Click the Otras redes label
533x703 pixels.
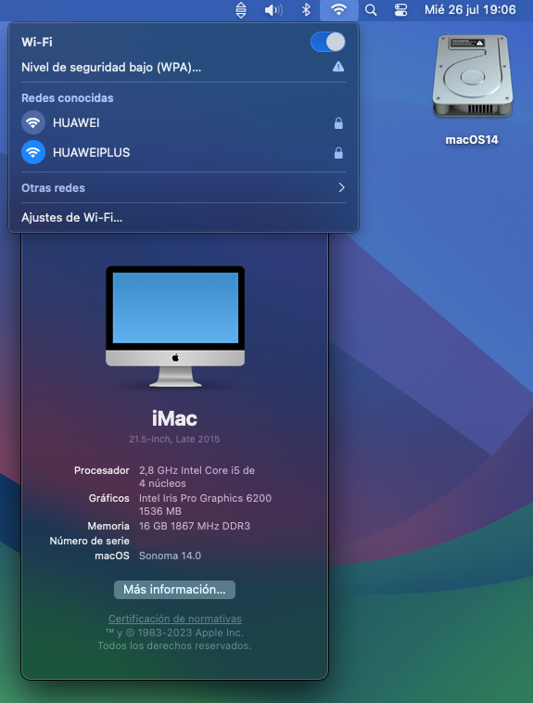[54, 188]
